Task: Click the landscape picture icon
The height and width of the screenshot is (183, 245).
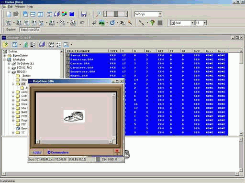Action: [x=101, y=23]
